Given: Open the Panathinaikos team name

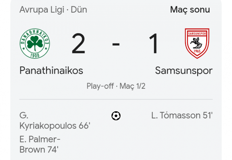Looking at the screenshot, I should 51,70.
